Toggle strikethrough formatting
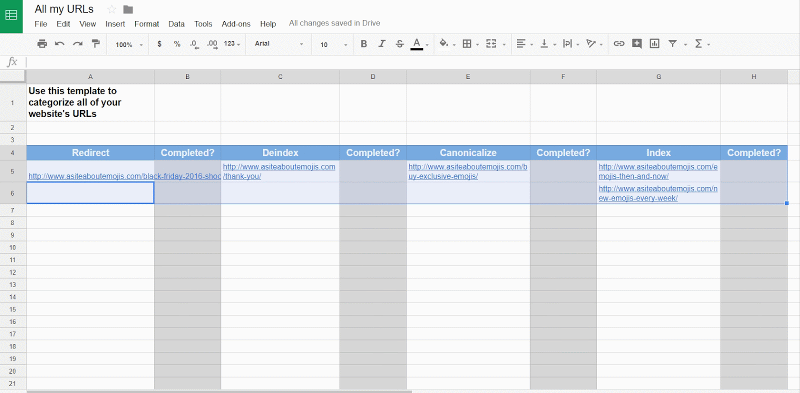Viewport: 800px width, 393px height. pyautogui.click(x=399, y=44)
